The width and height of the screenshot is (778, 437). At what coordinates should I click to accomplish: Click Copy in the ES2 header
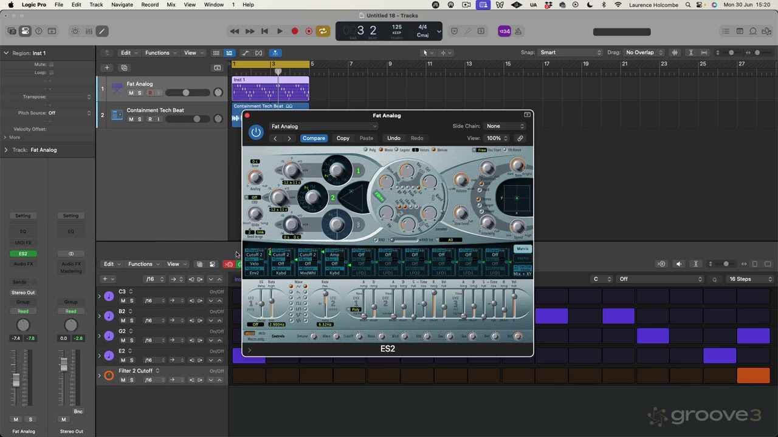(343, 138)
